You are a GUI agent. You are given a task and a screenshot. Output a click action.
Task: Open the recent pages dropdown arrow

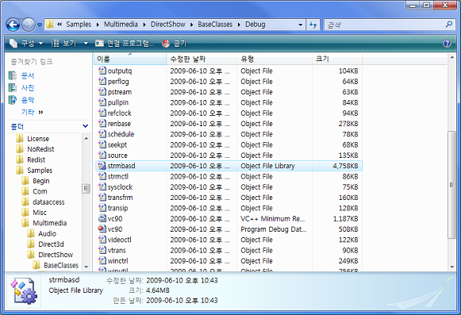40,25
